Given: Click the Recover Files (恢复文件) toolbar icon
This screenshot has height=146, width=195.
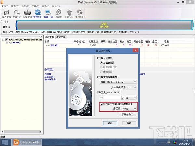Looking at the screenshot, I should tap(27, 14).
